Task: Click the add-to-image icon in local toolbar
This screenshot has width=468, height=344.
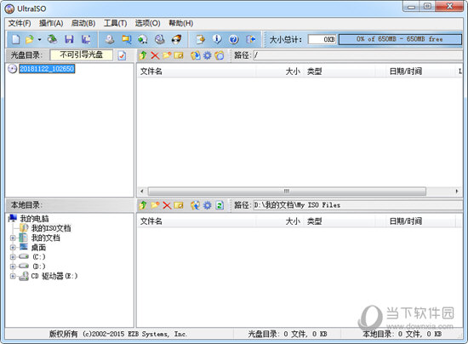Action: pos(196,205)
